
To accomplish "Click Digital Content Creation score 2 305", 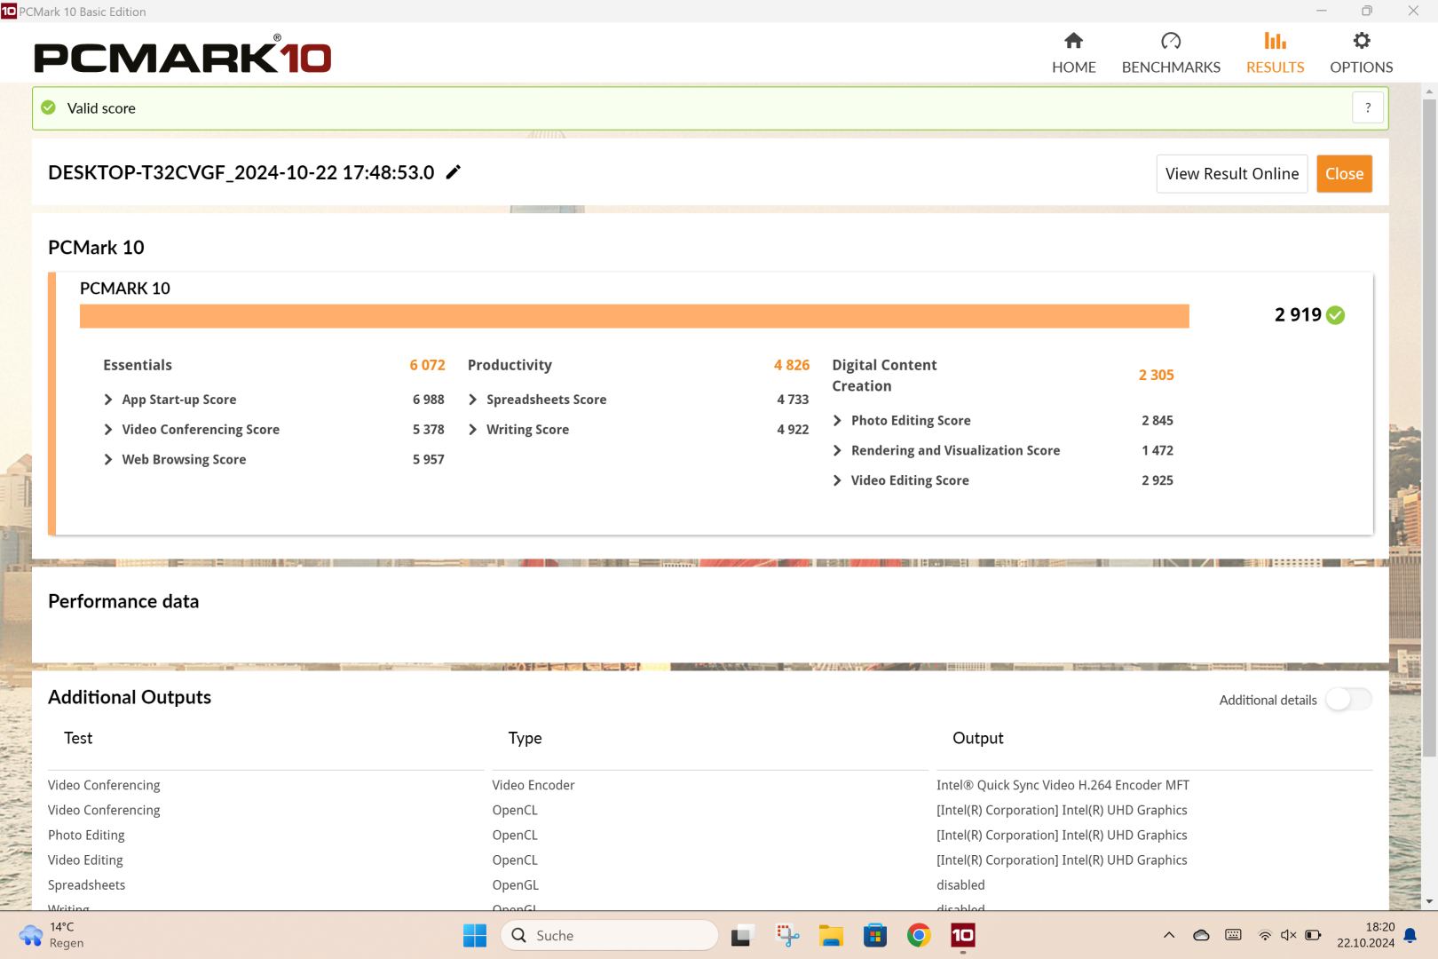I will tap(1156, 375).
